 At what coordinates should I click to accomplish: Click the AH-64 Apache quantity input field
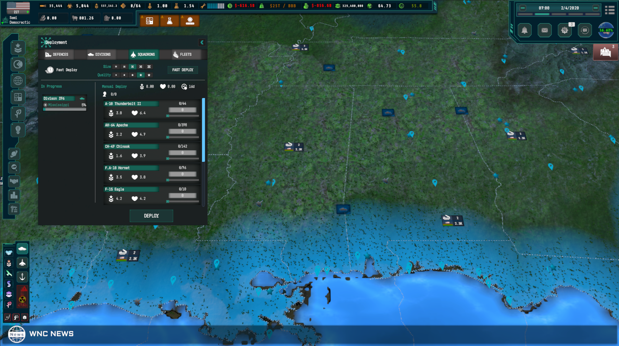coord(182,131)
